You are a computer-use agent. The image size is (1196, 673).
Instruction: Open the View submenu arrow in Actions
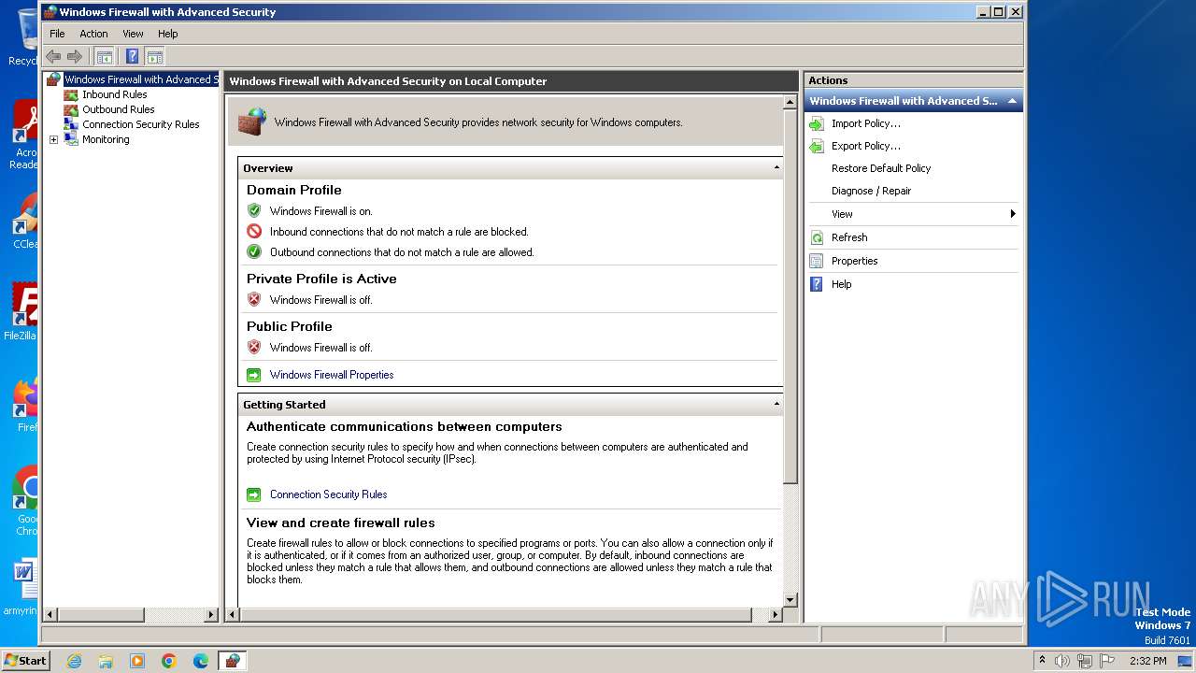[1013, 214]
